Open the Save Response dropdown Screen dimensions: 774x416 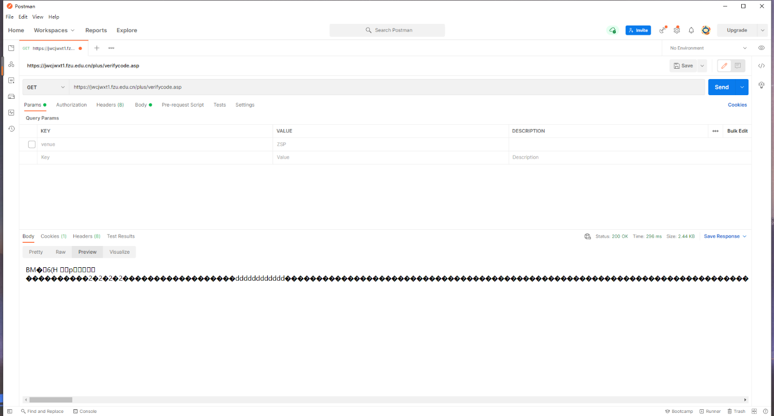click(x=725, y=236)
